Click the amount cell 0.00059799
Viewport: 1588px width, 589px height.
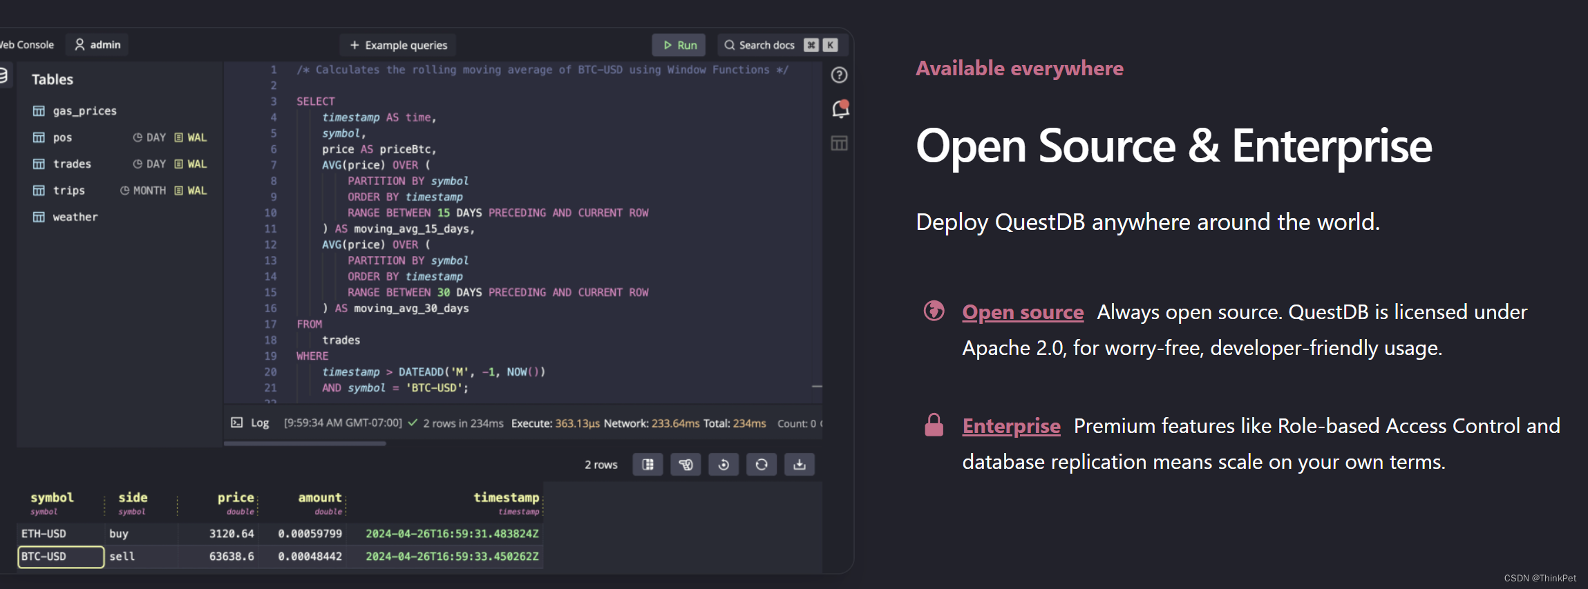click(303, 534)
